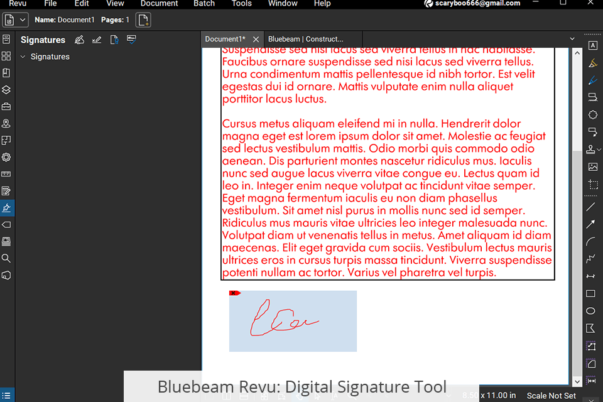The image size is (603, 402).
Task: Click the vertical scrollbar down arrow
Action: tap(577, 382)
